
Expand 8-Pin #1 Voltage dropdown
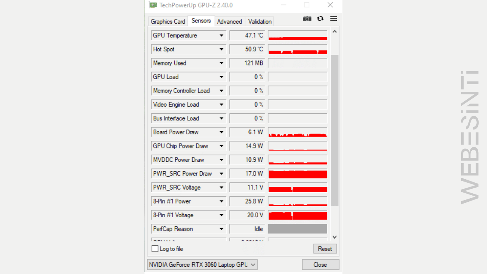coord(221,215)
